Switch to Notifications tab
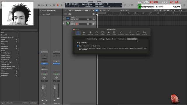The height and width of the screenshot is (105, 187). pyautogui.click(x=122, y=39)
